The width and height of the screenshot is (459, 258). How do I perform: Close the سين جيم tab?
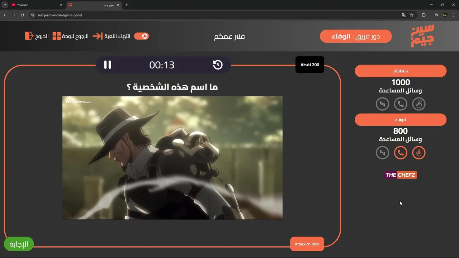click(118, 5)
